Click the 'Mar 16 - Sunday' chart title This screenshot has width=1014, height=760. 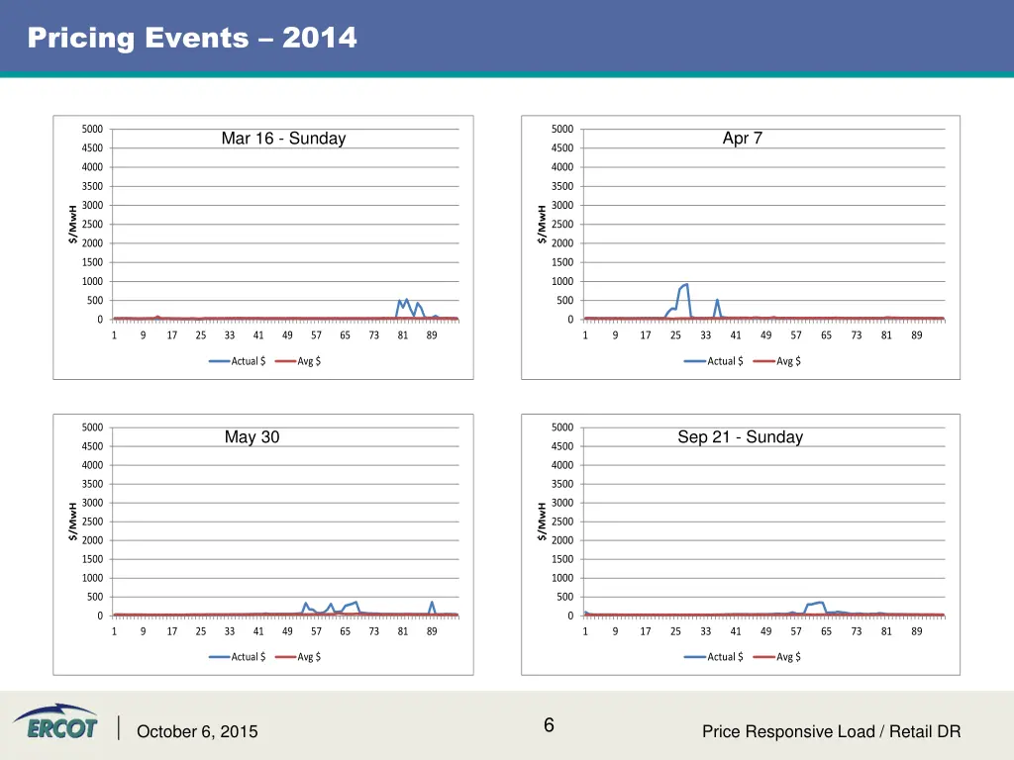click(283, 139)
